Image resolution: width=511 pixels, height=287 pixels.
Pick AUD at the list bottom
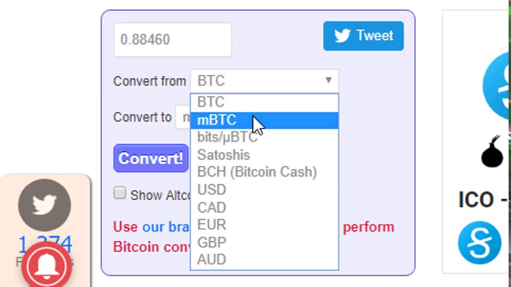[x=212, y=260]
